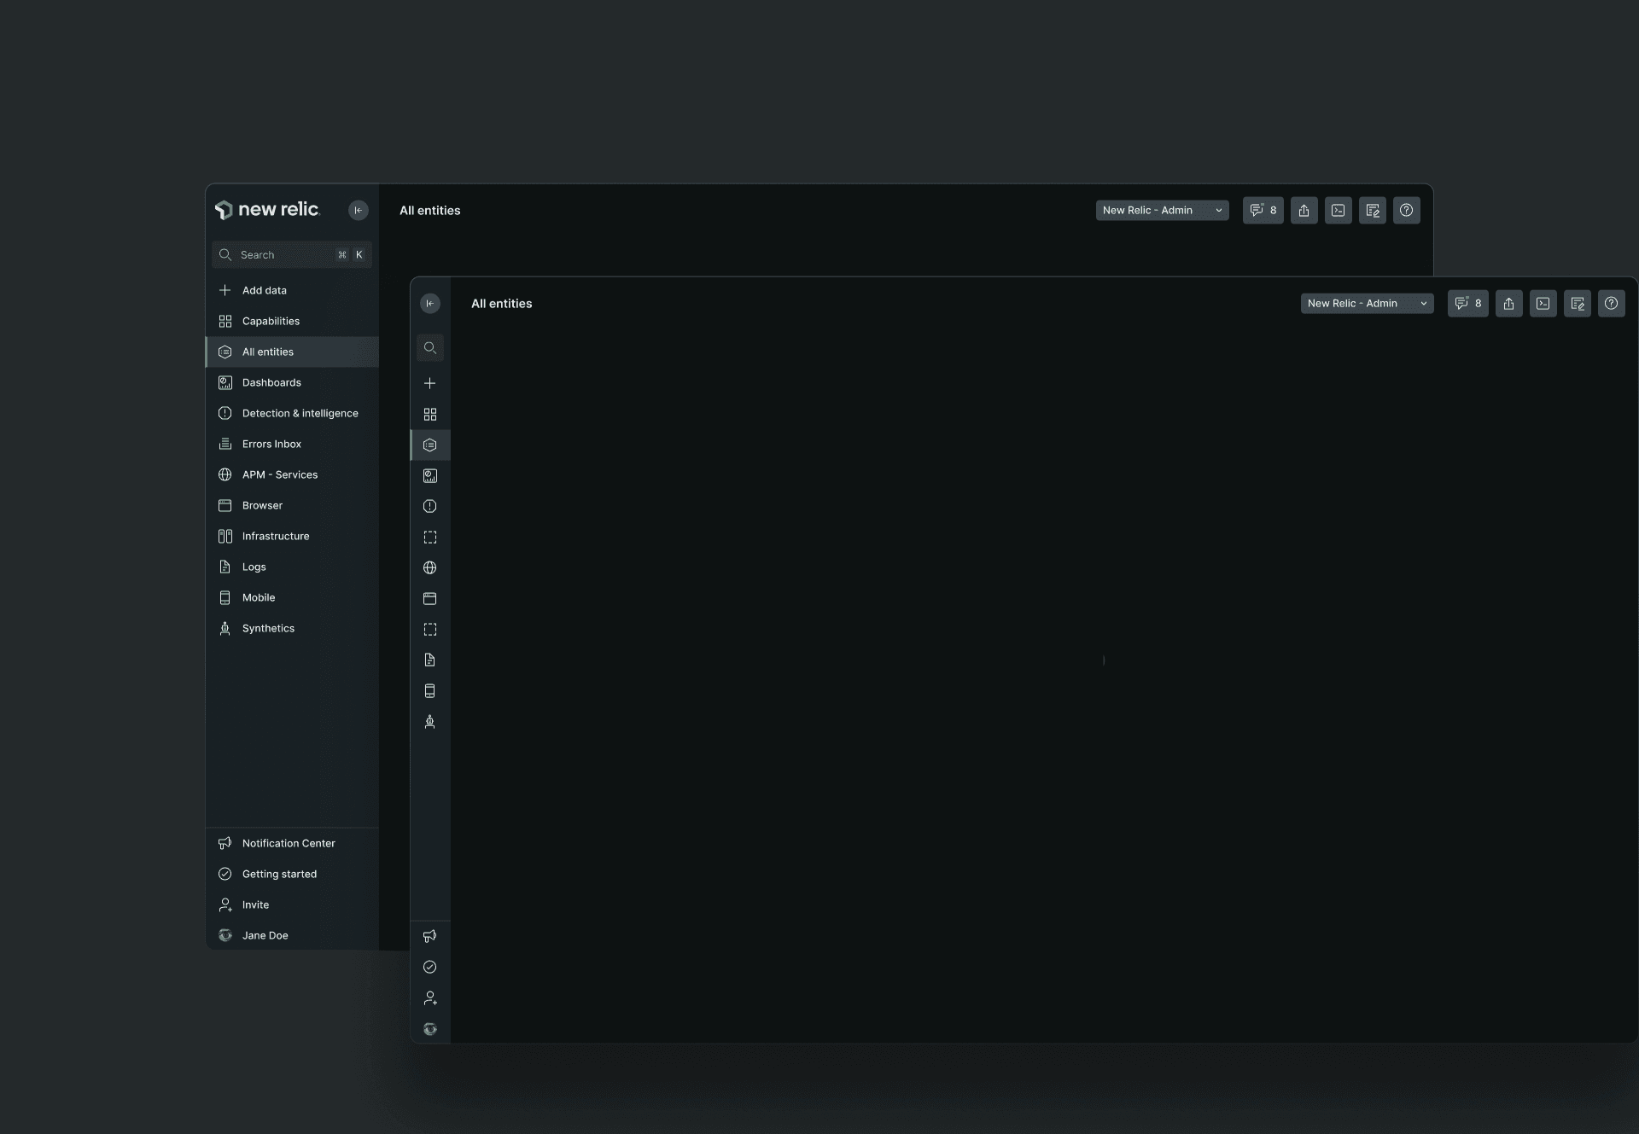Click the Dashboards icon in the collapsed sidebar

click(430, 476)
